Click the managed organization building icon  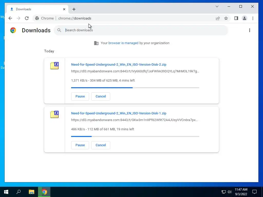pos(96,43)
